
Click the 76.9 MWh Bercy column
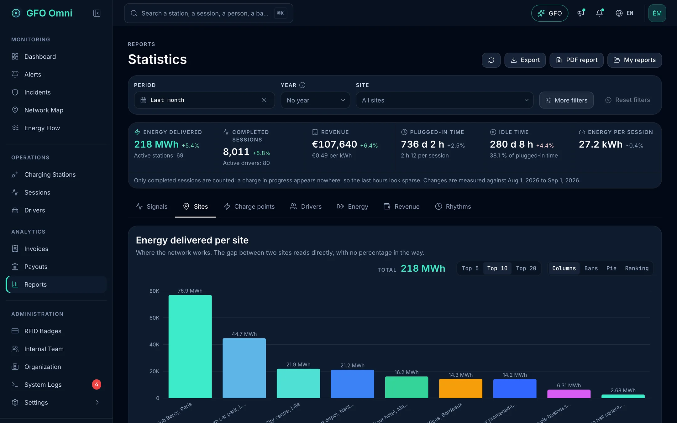(190, 347)
